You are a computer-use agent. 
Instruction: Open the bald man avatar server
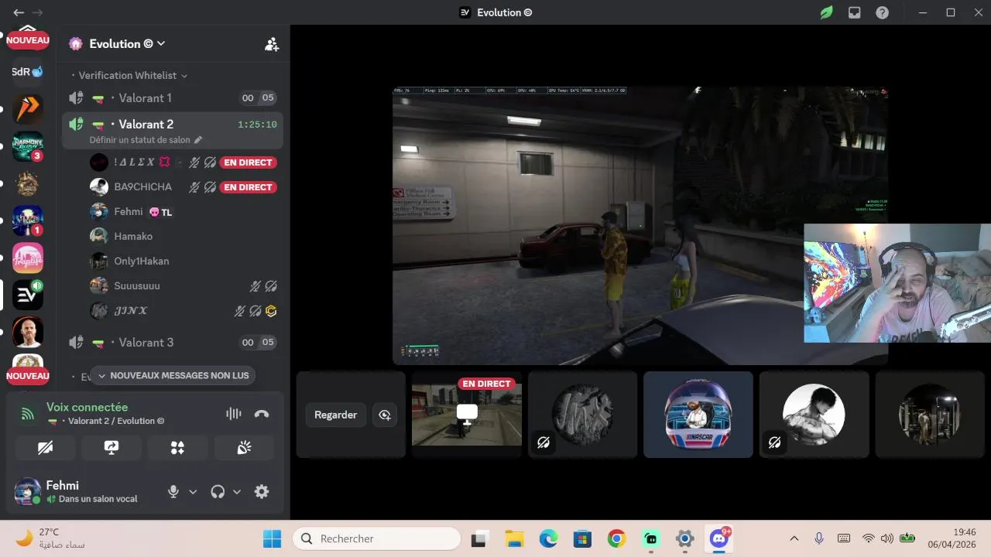[x=28, y=332]
